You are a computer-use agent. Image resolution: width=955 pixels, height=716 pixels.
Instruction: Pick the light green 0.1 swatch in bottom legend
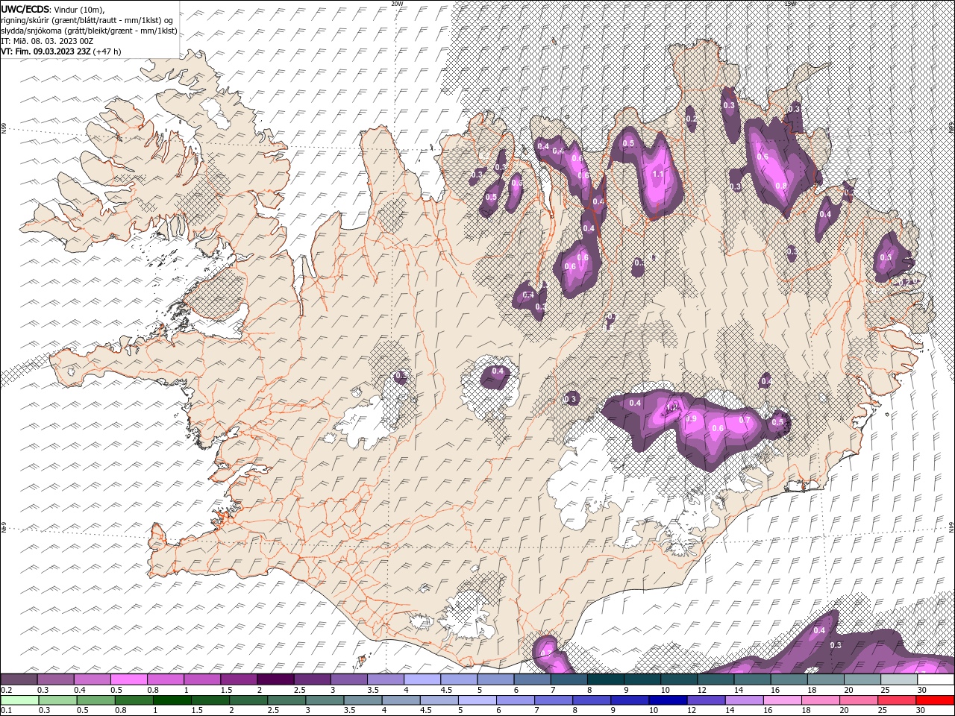(19, 700)
